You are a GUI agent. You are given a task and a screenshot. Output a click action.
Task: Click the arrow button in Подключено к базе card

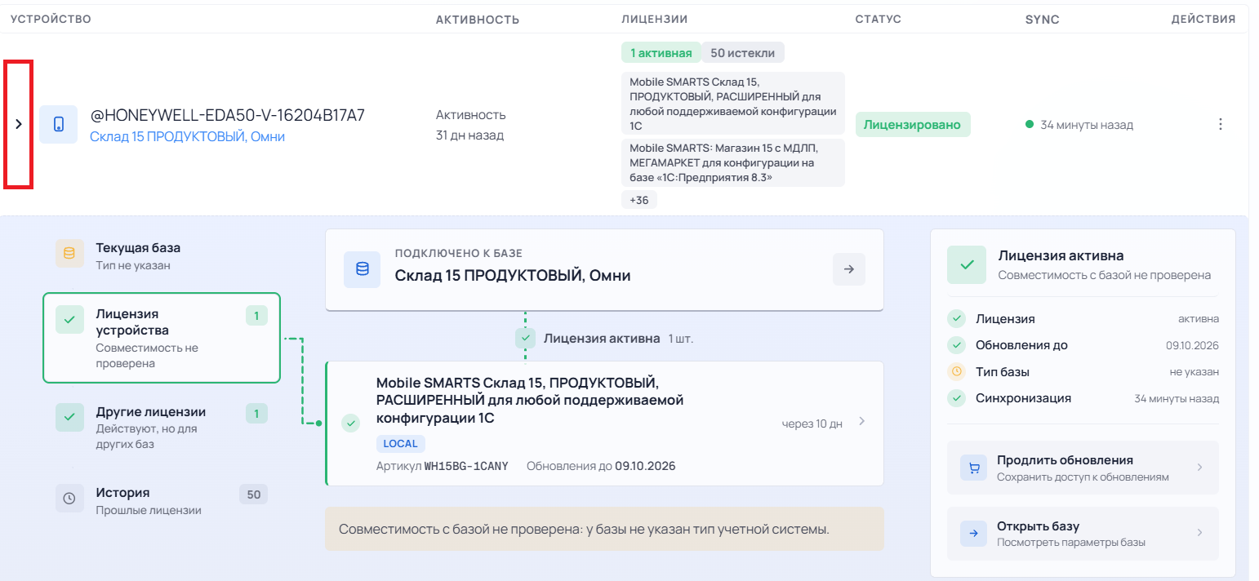[849, 269]
